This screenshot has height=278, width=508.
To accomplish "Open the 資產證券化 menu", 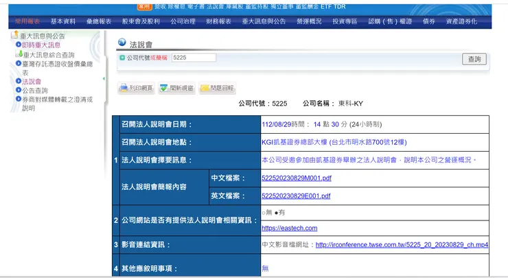I will pyautogui.click(x=462, y=21).
